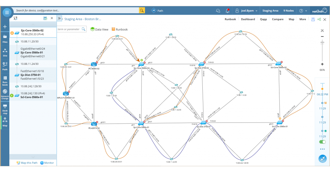Open the Runbook menu in map toolbar
This screenshot has width=330, height=172.
(230, 19)
